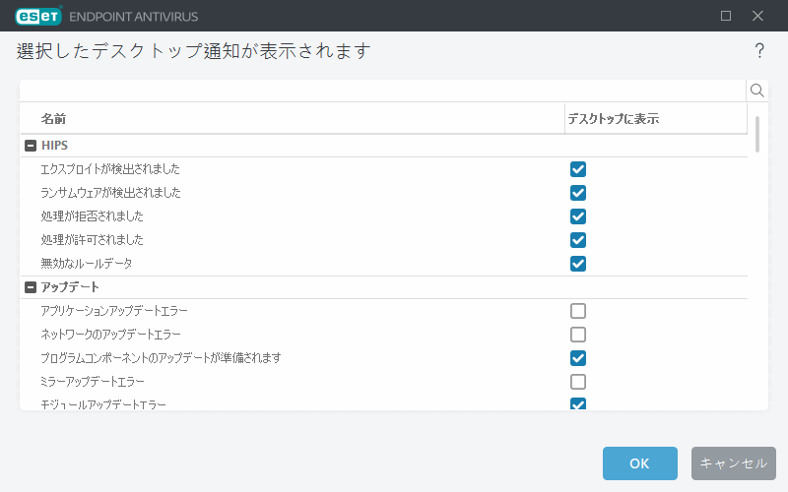788x492 pixels.
Task: Enable ネットワークのアップデートエラー checkbox
Action: (578, 335)
